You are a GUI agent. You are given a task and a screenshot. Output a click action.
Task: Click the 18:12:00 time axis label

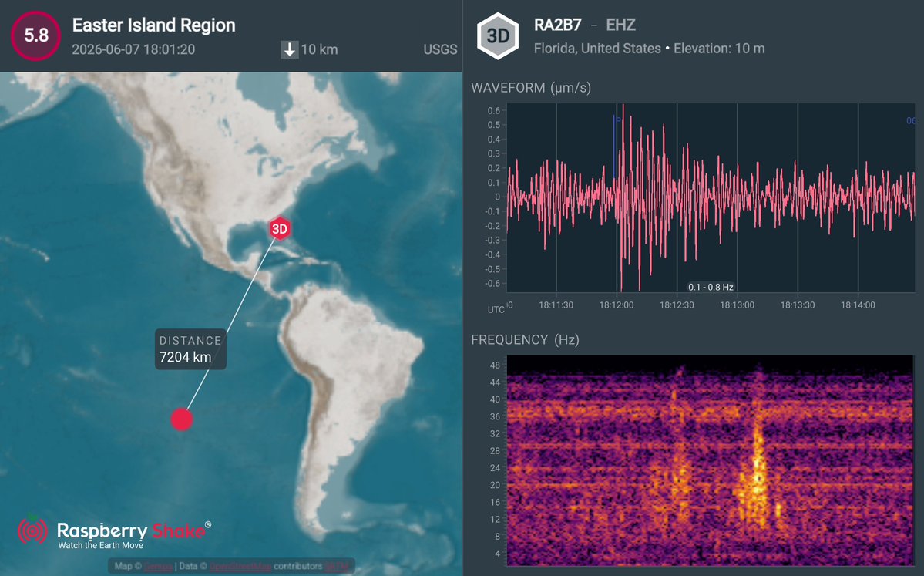point(617,305)
